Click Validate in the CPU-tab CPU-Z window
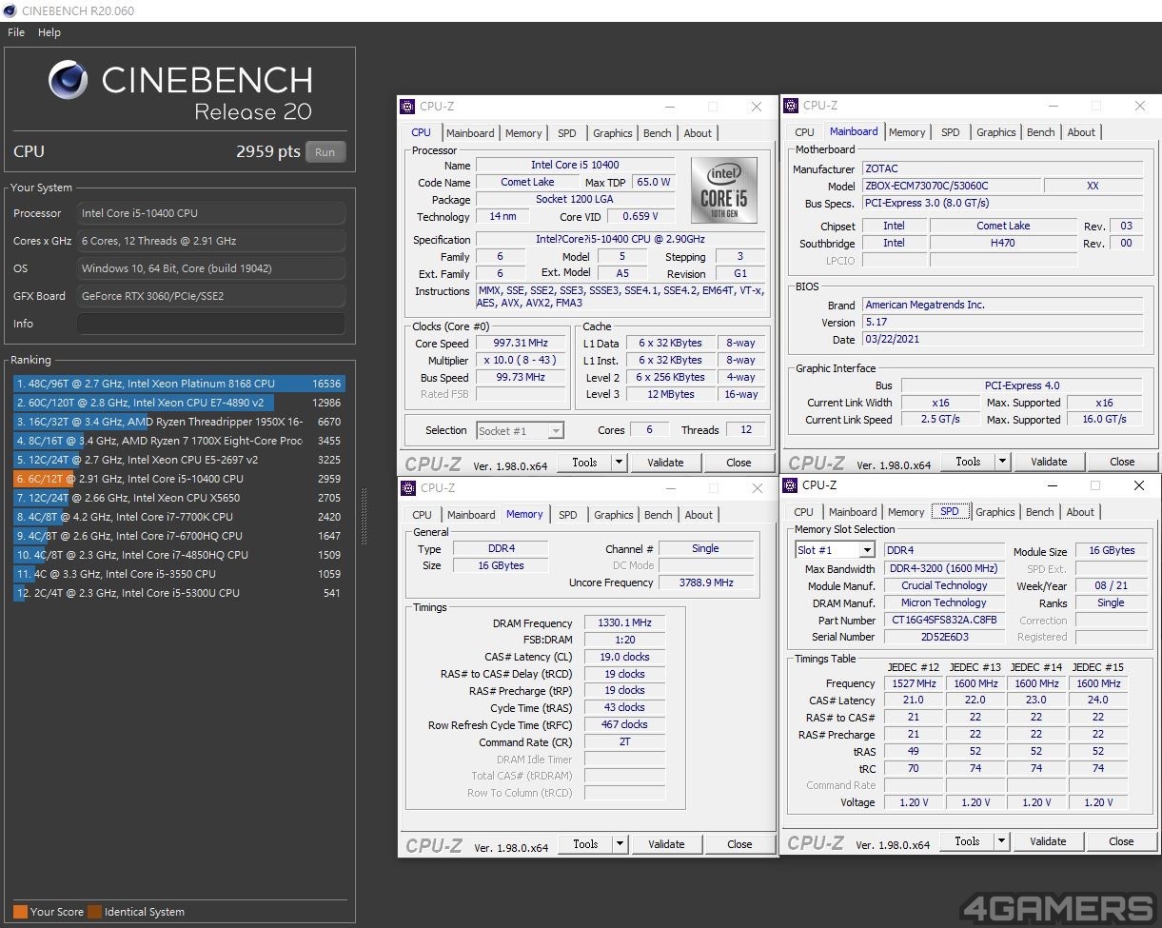This screenshot has width=1162, height=928. (665, 463)
